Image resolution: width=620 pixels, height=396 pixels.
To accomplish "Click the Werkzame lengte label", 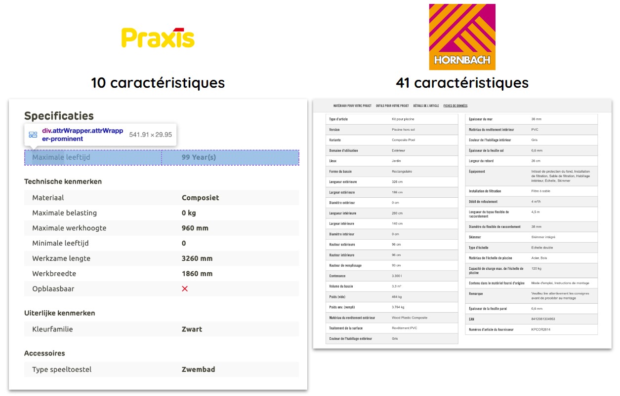I will (x=61, y=258).
